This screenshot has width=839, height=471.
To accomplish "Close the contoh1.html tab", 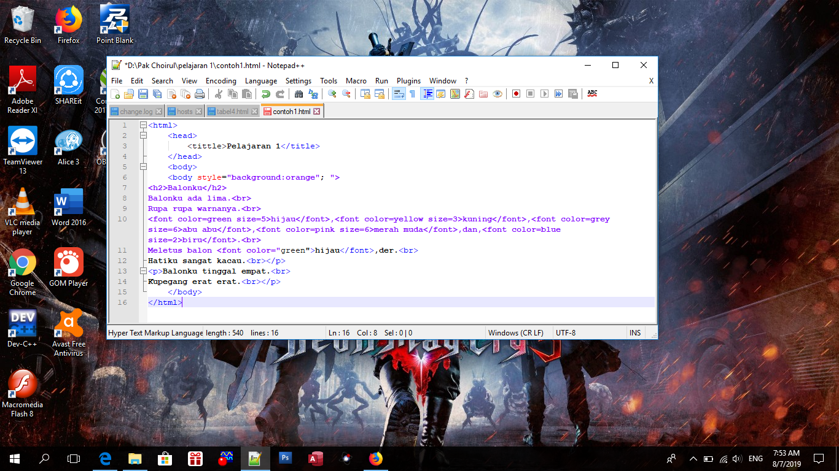I will pyautogui.click(x=317, y=112).
